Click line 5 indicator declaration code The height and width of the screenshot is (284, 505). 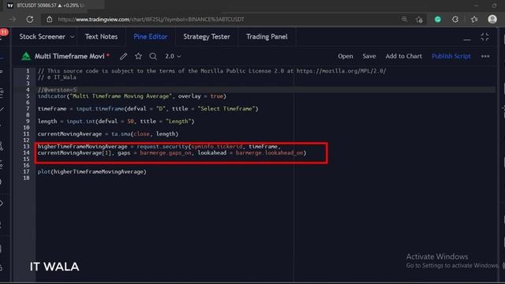click(x=132, y=96)
